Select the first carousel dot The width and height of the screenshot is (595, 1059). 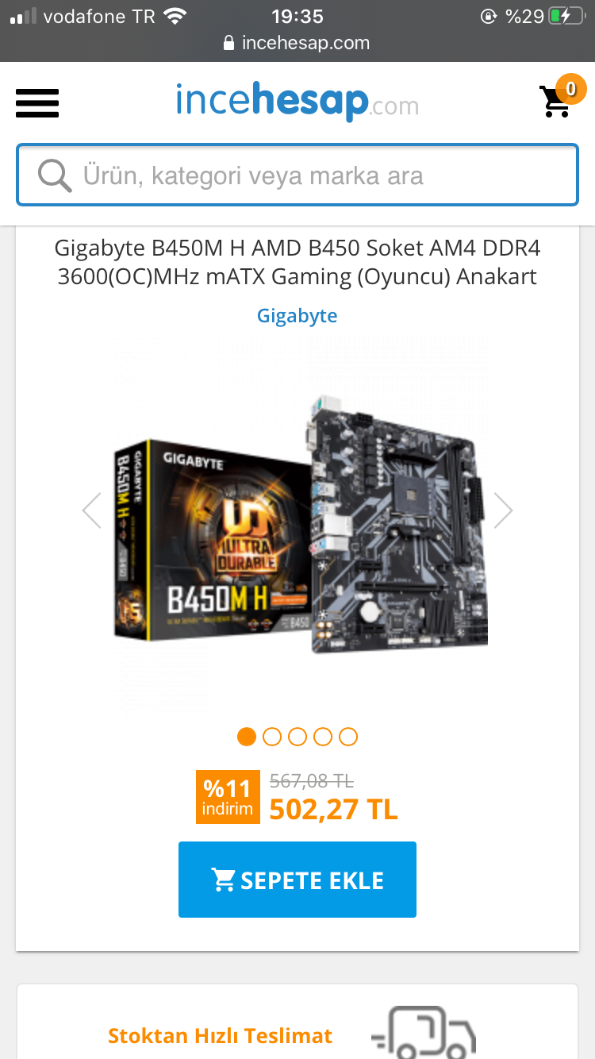click(247, 737)
